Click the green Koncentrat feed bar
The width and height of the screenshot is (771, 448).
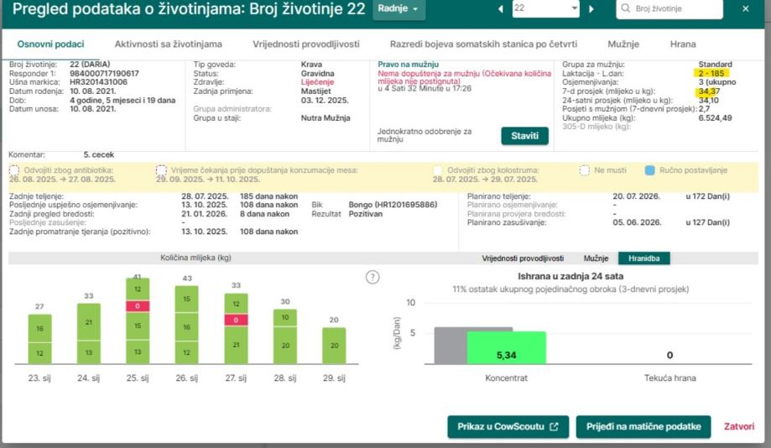[x=506, y=348]
